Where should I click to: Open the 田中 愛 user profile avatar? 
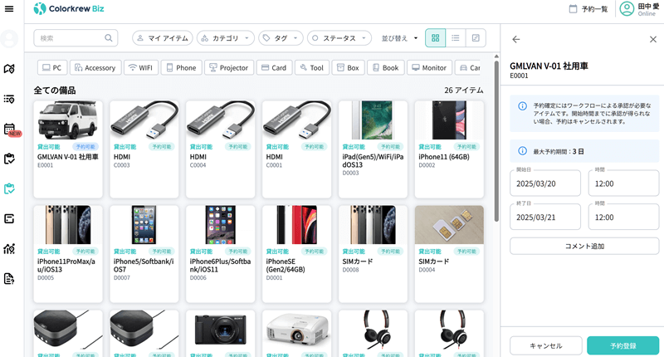pyautogui.click(x=627, y=8)
